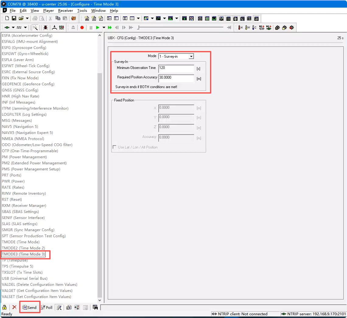347x318 pixels.
Task: Open the File menu
Action: click(x=12, y=10)
